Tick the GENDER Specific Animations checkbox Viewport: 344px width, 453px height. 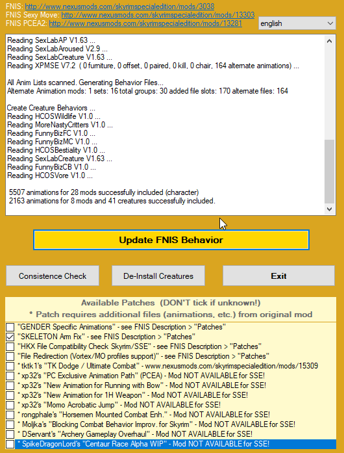(10, 327)
